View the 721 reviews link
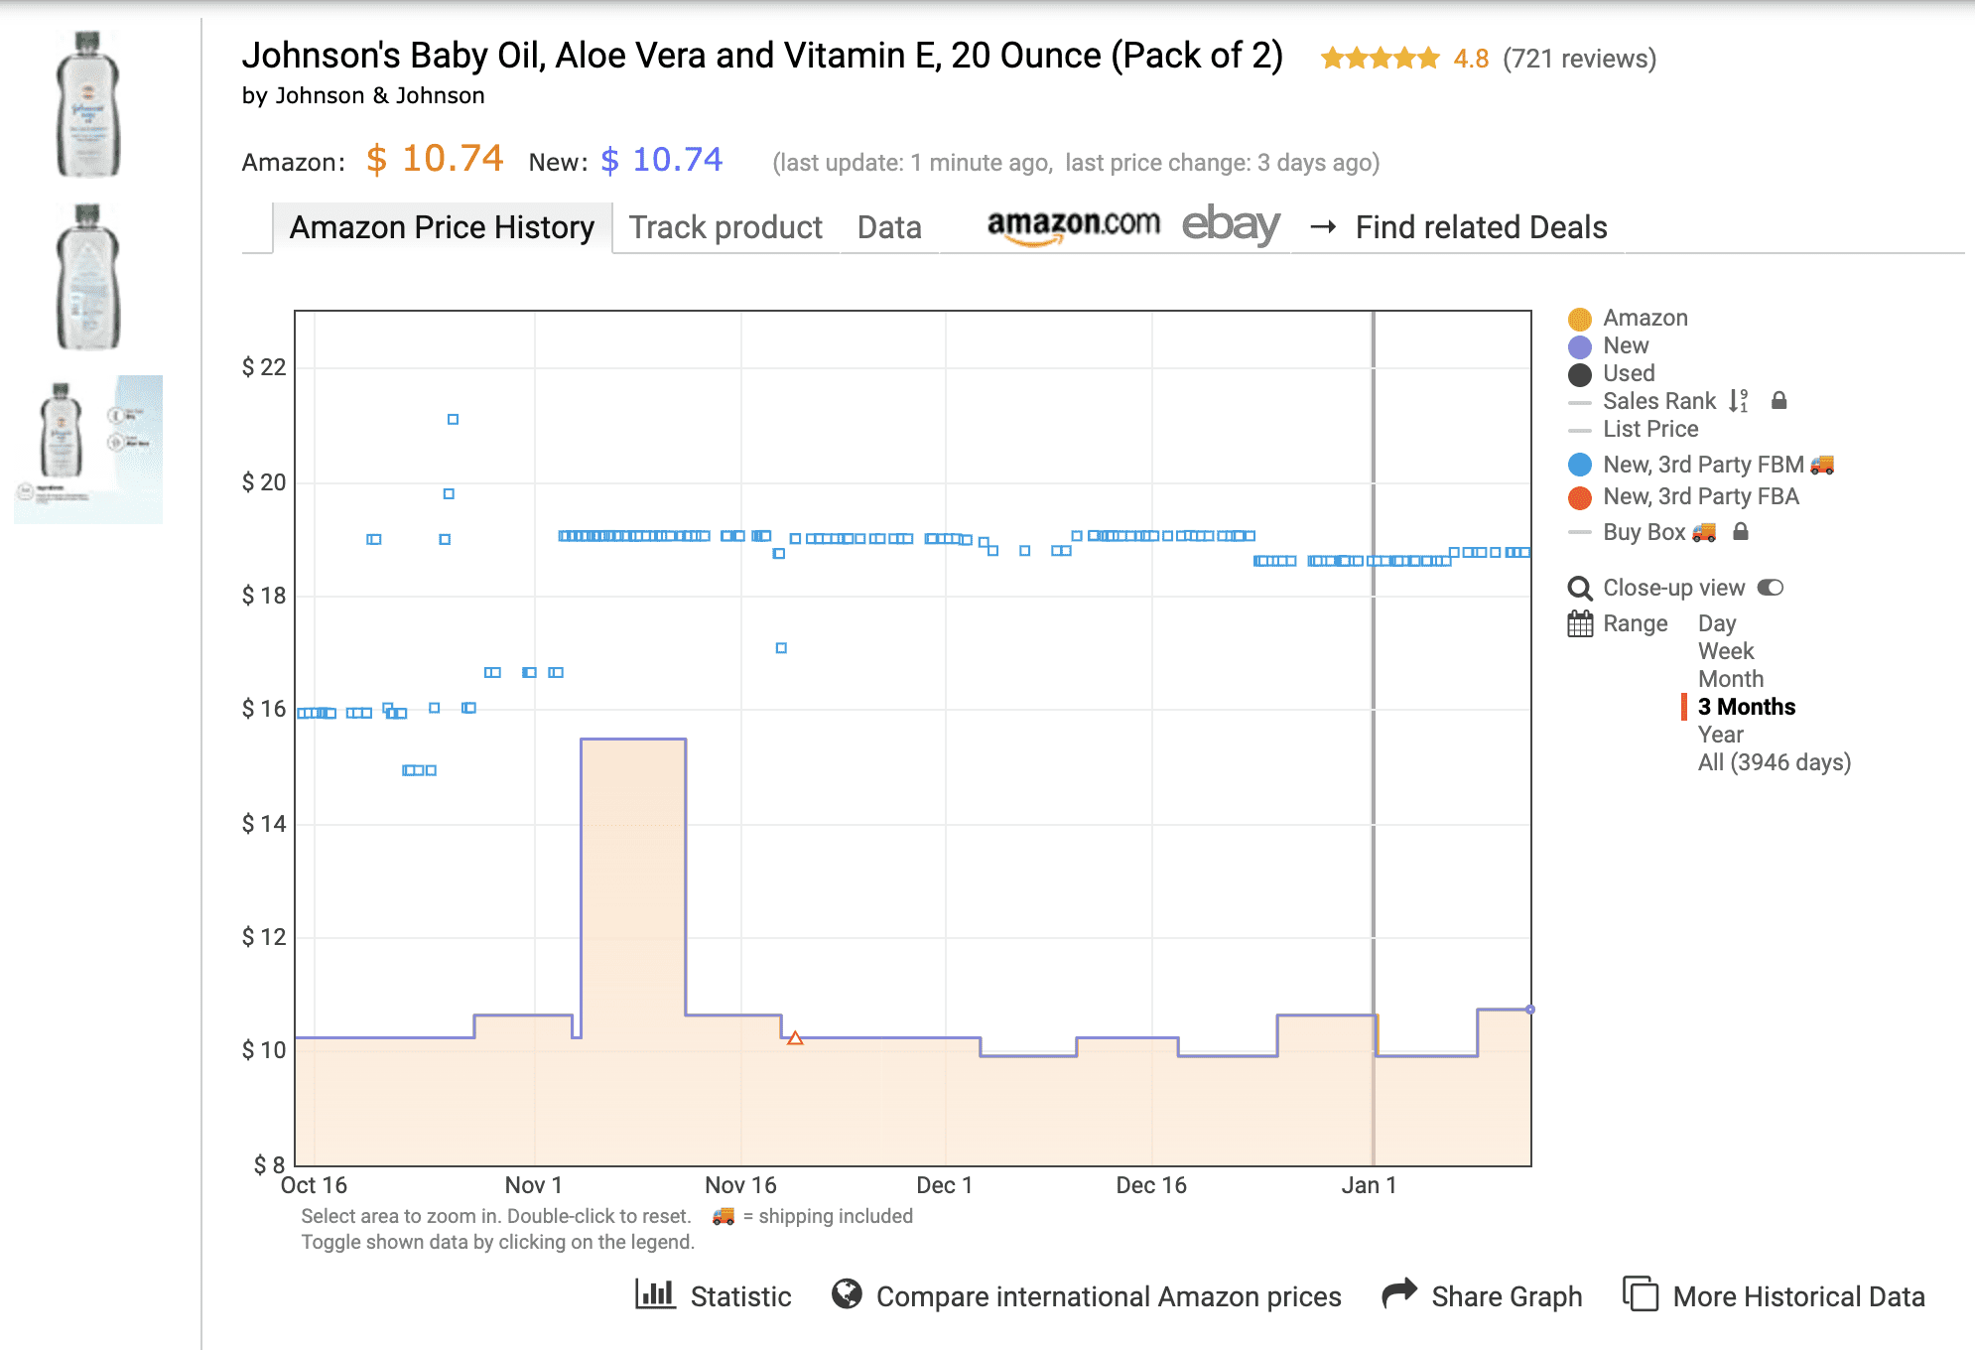The height and width of the screenshot is (1350, 1975). (x=1580, y=59)
